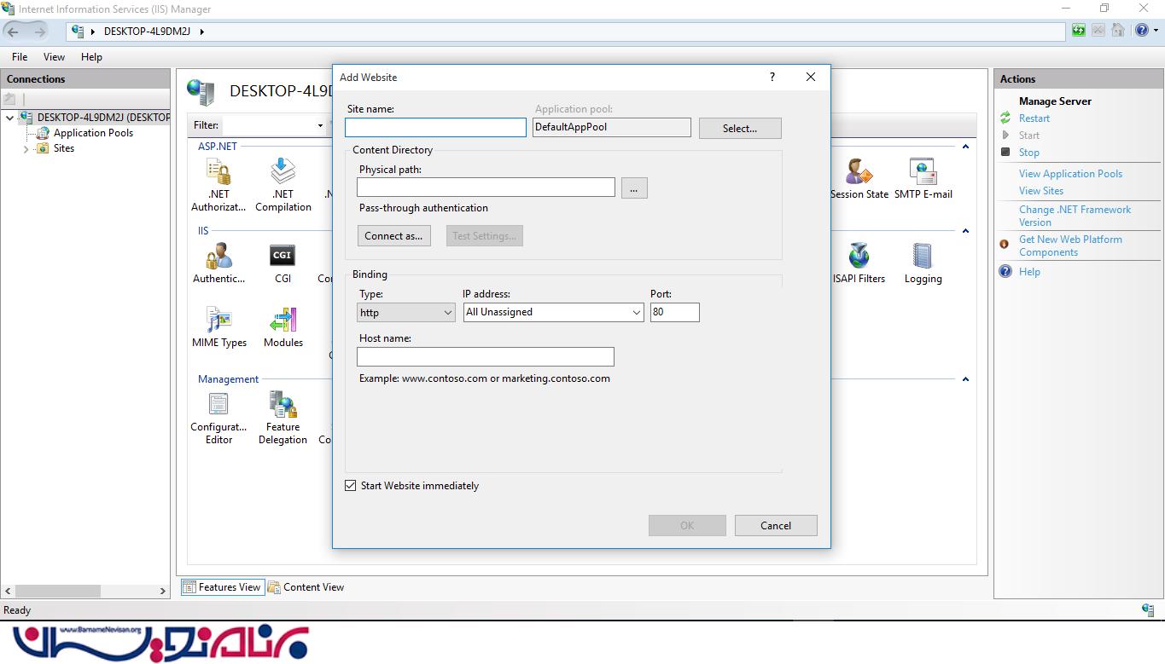Open the SMTP E-mail icon
This screenshot has height=664, width=1165.
(x=923, y=173)
